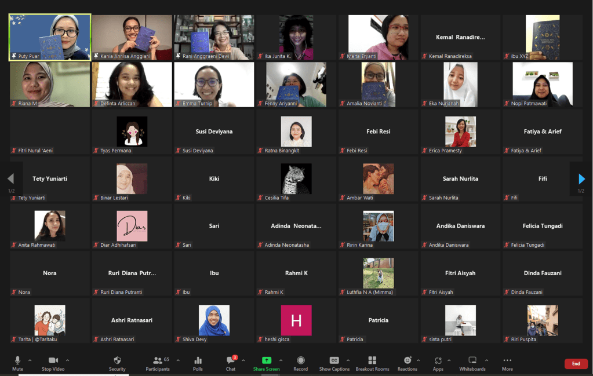Open Breakout Rooms
Viewport: 593px width, 376px height.
(x=372, y=363)
